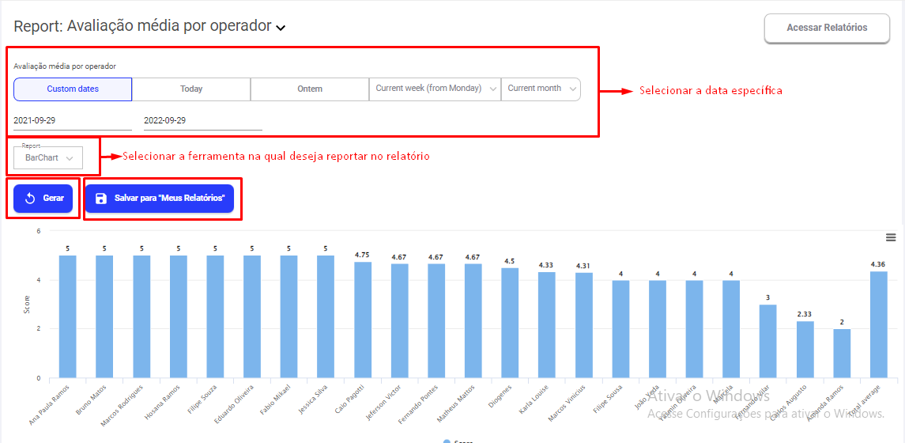This screenshot has width=905, height=443.
Task: Expand the Current month dropdown
Action: coord(541,89)
